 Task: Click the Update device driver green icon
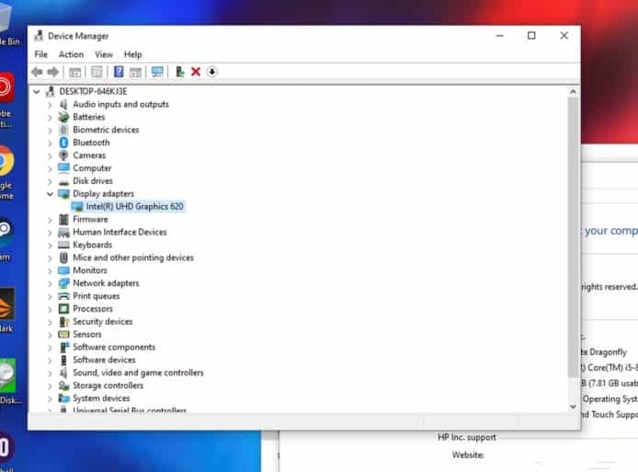tap(179, 72)
